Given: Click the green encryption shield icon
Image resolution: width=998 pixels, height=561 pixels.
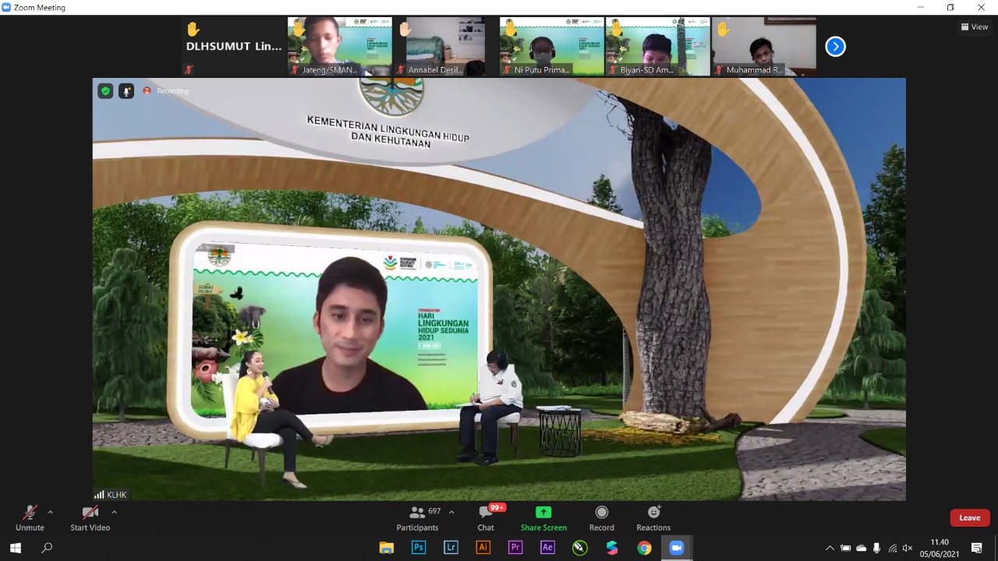Looking at the screenshot, I should click(x=105, y=91).
